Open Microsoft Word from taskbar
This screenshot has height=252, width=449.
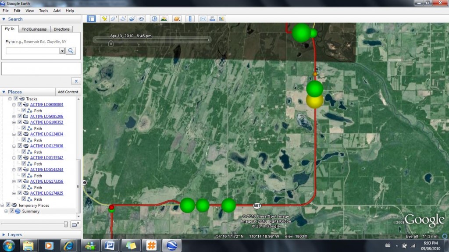(110, 246)
